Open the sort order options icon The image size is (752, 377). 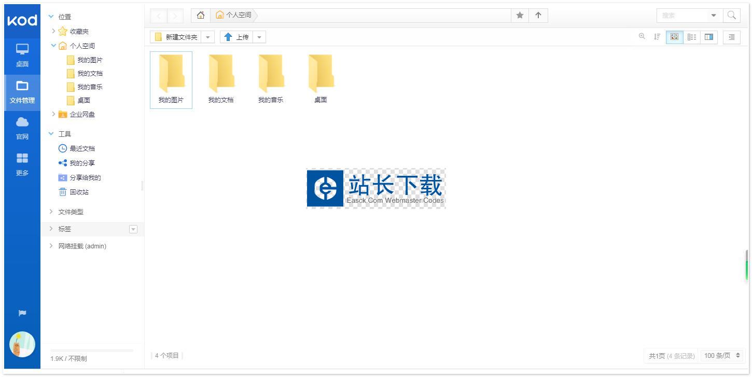coord(657,37)
